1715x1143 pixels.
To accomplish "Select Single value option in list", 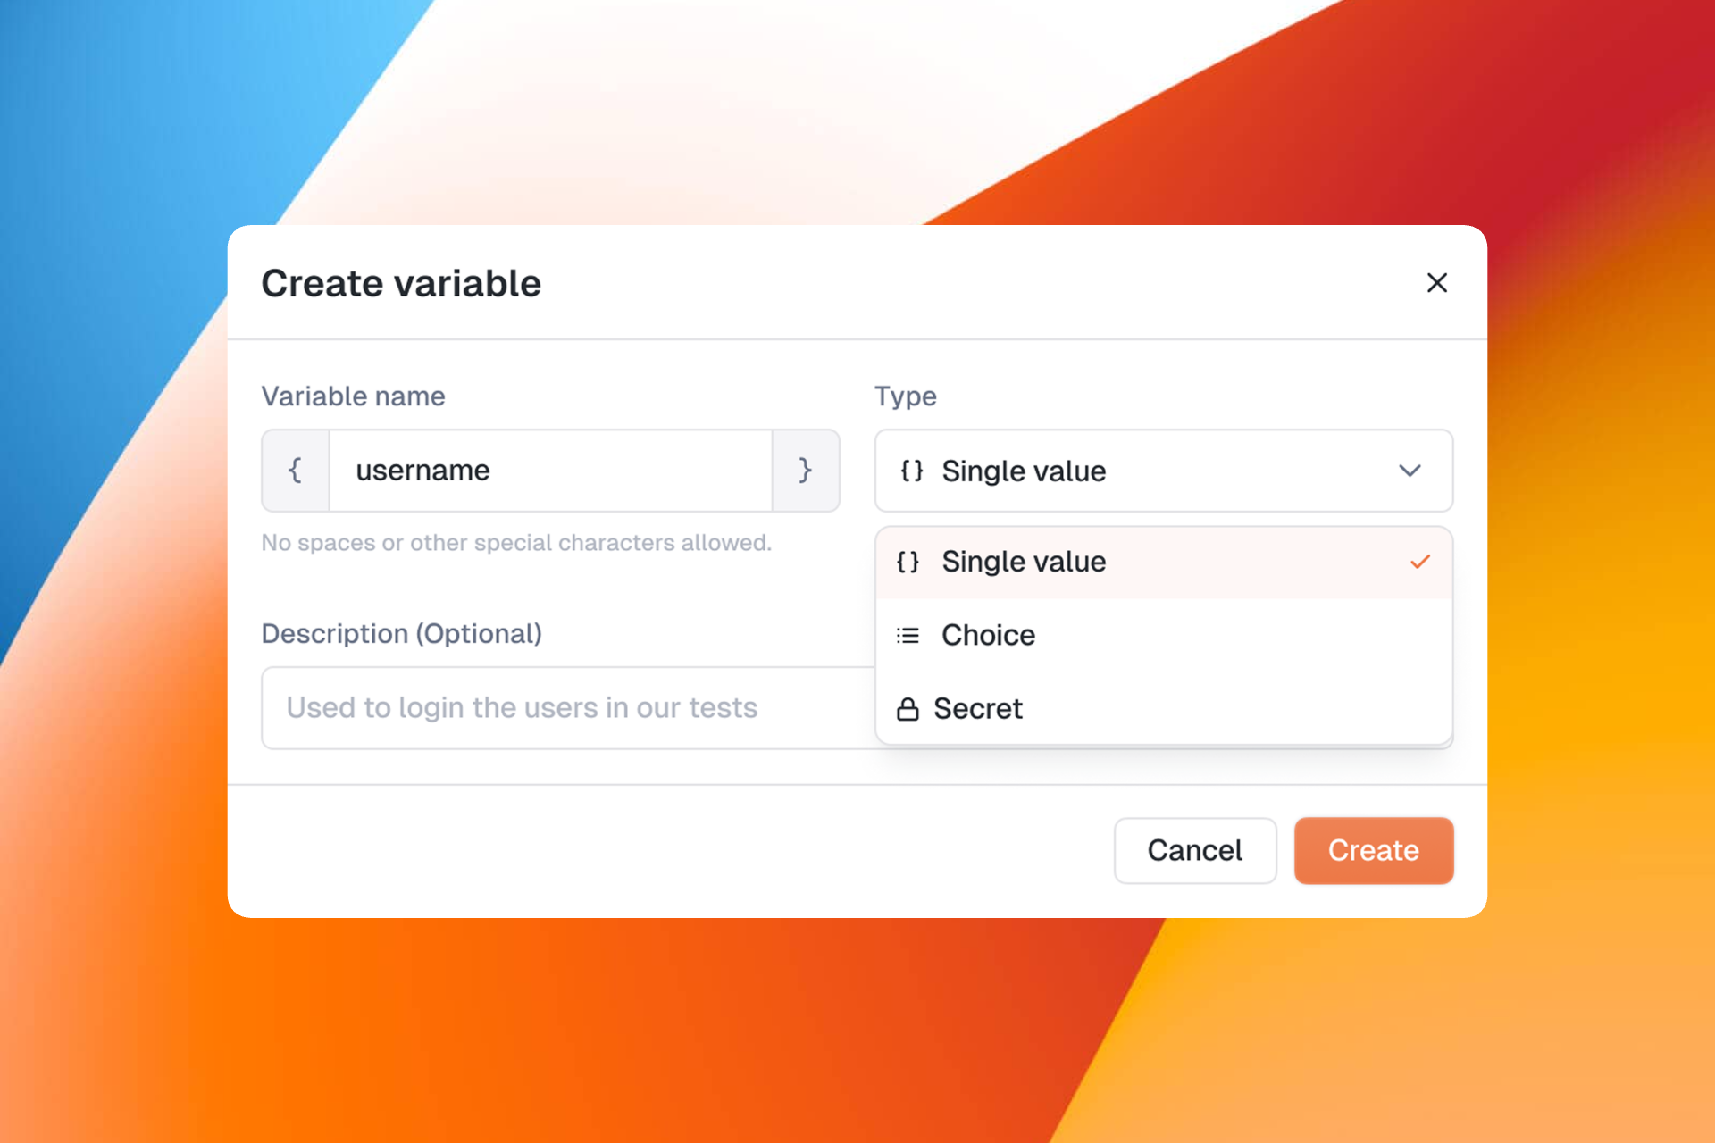I will tap(1024, 562).
